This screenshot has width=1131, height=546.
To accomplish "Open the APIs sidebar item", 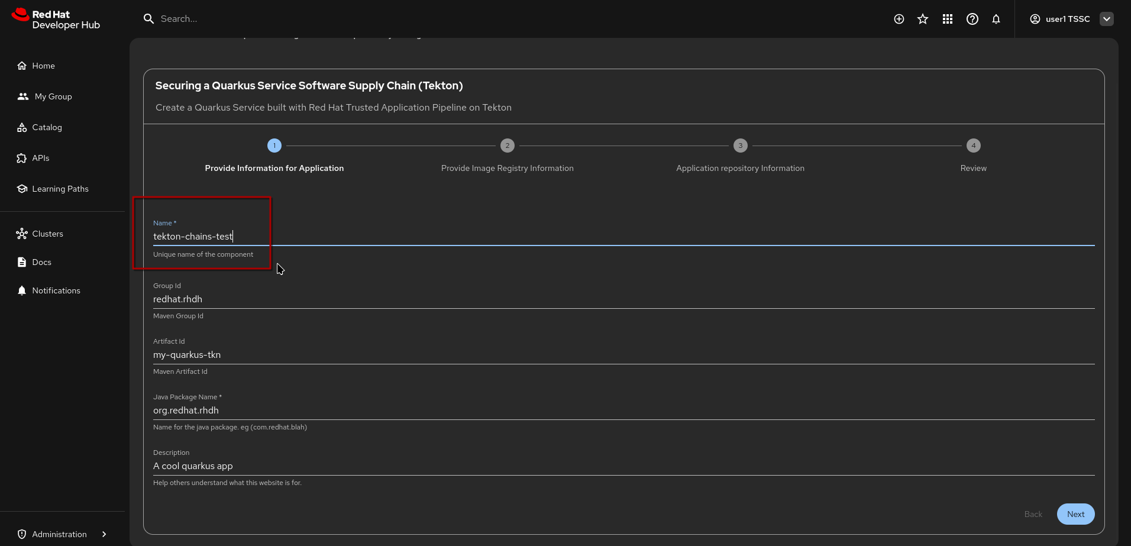I will [x=40, y=158].
